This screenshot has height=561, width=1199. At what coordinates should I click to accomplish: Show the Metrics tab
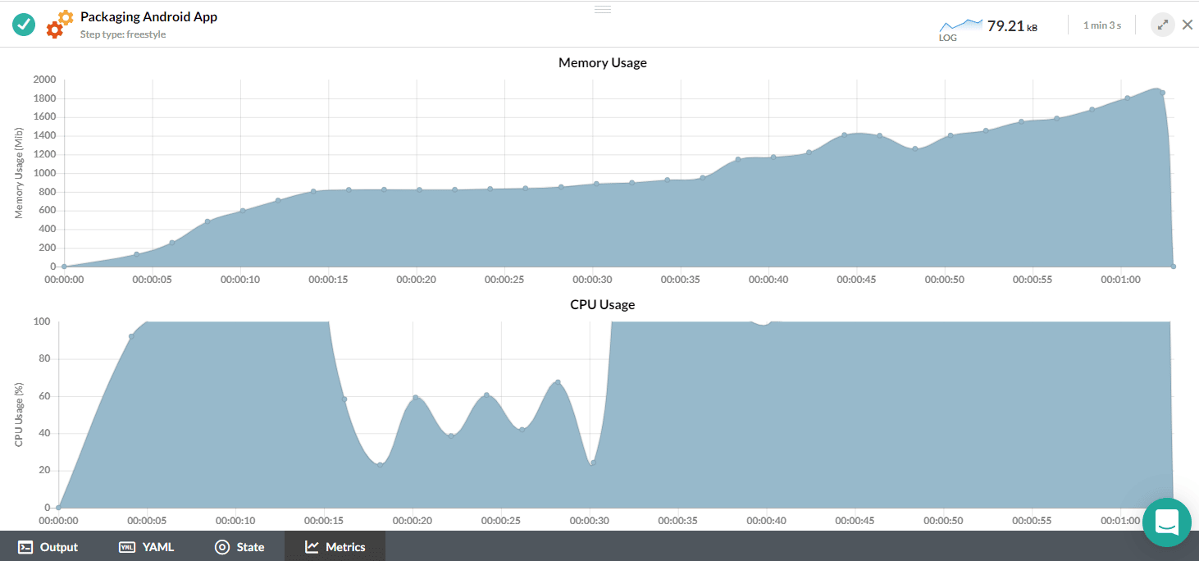[x=335, y=547]
